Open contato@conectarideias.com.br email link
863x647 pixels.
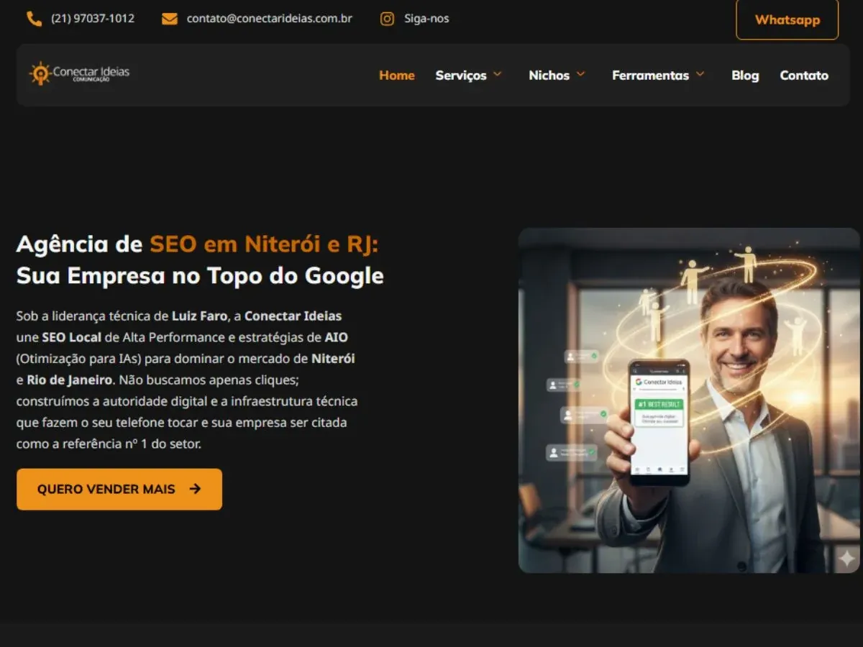coord(270,19)
